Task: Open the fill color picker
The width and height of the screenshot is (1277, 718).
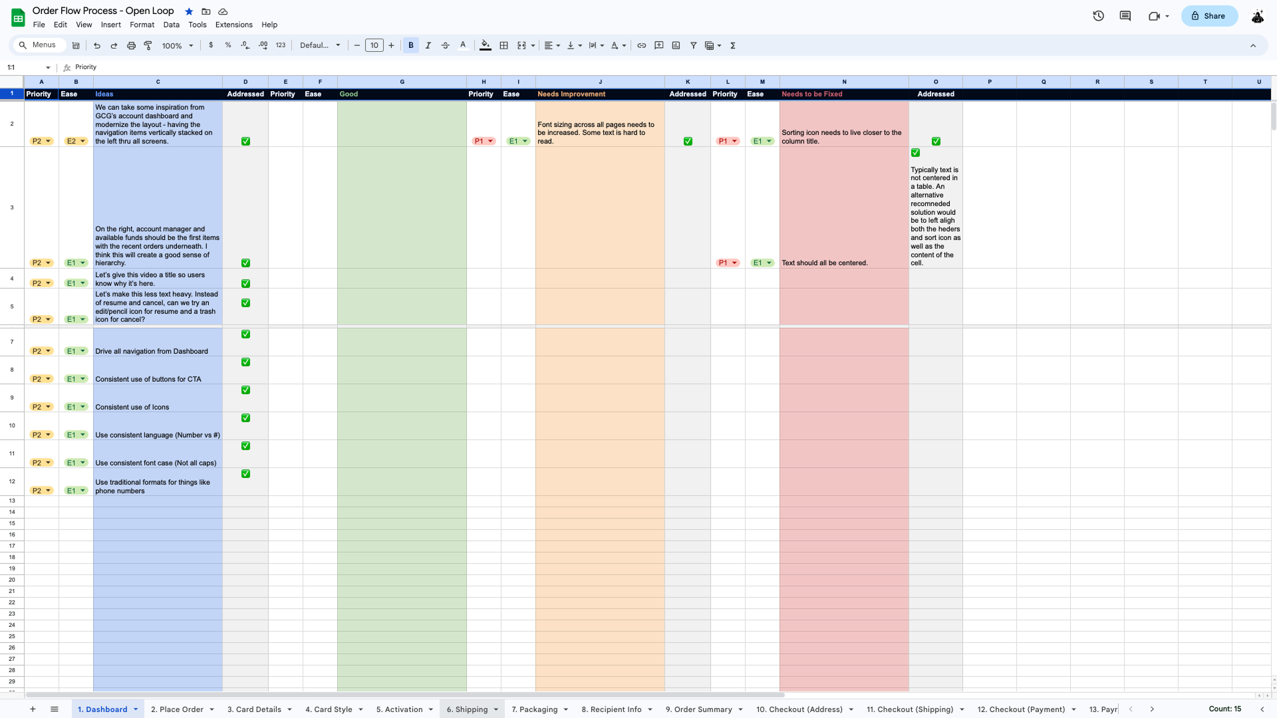Action: [x=486, y=46]
